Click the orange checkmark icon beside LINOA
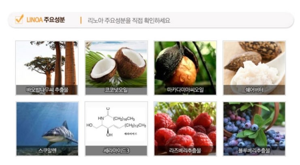 [x=19, y=19]
